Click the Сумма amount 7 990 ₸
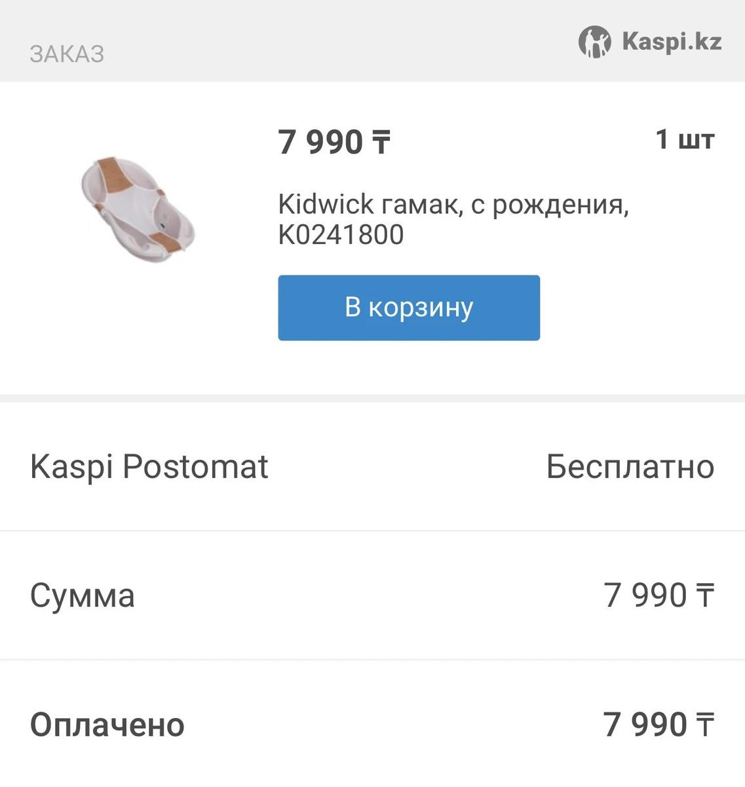This screenshot has width=745, height=787. tap(659, 595)
